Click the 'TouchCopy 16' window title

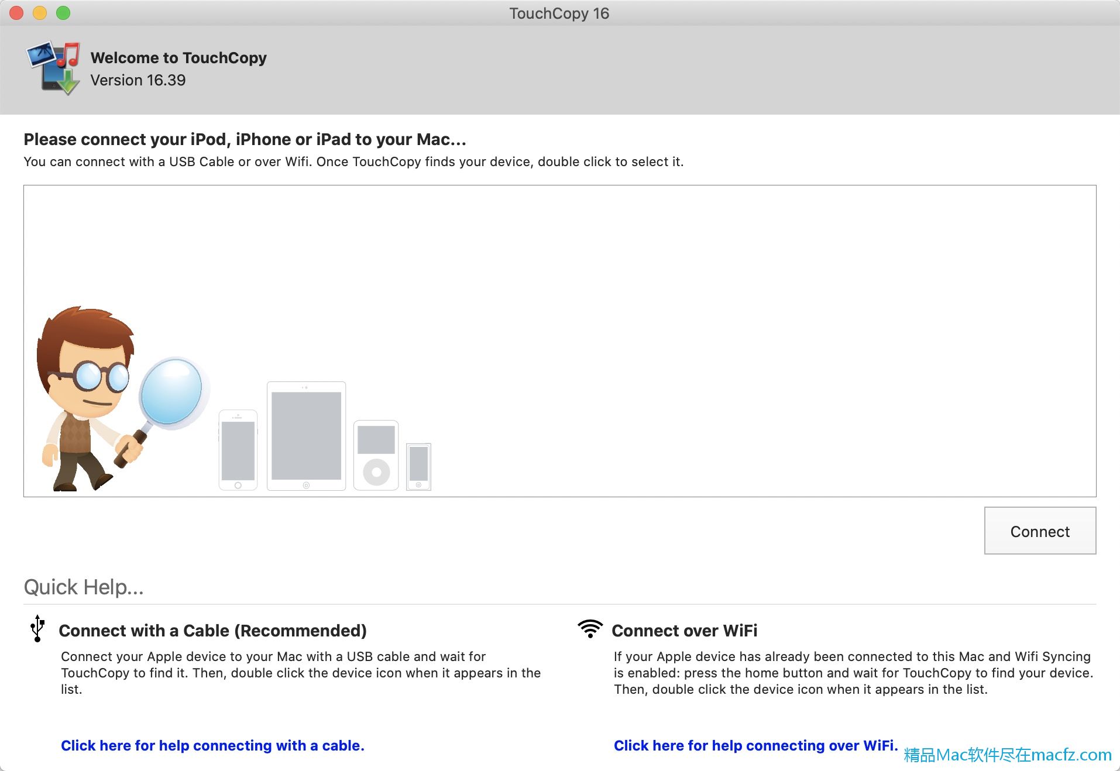pyautogui.click(x=559, y=13)
